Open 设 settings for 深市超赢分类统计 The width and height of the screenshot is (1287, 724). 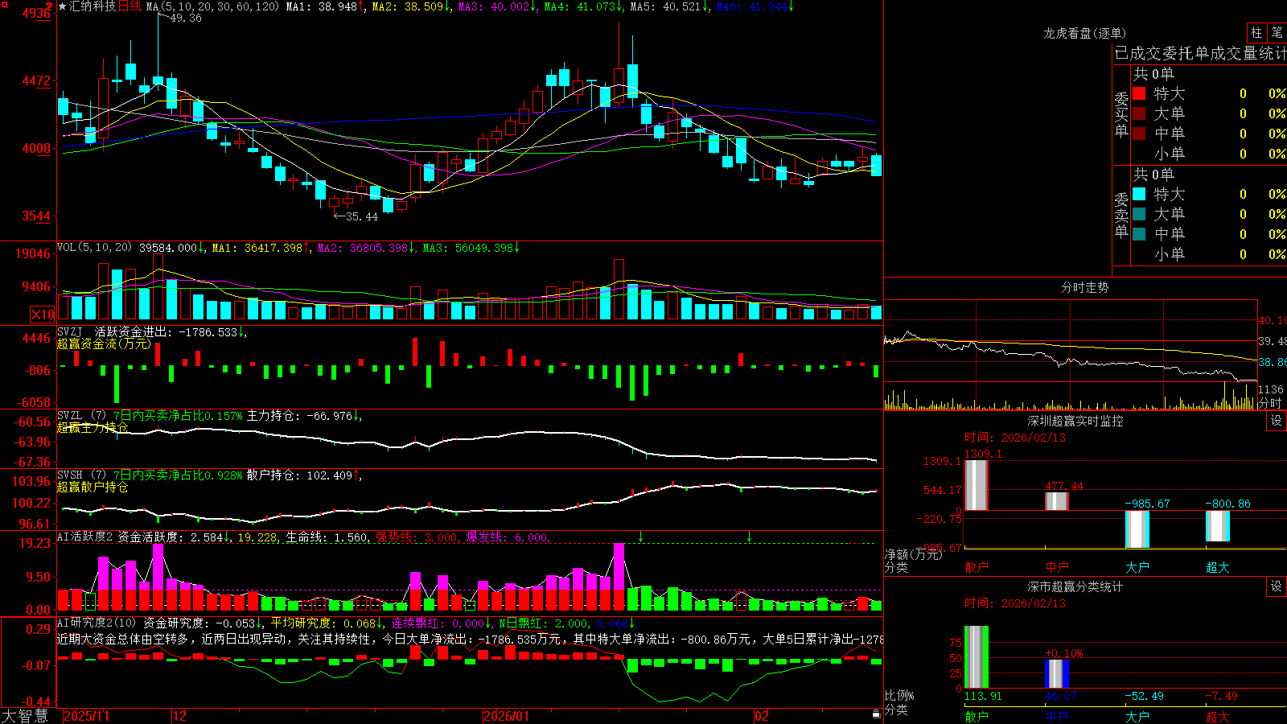coord(1277,586)
